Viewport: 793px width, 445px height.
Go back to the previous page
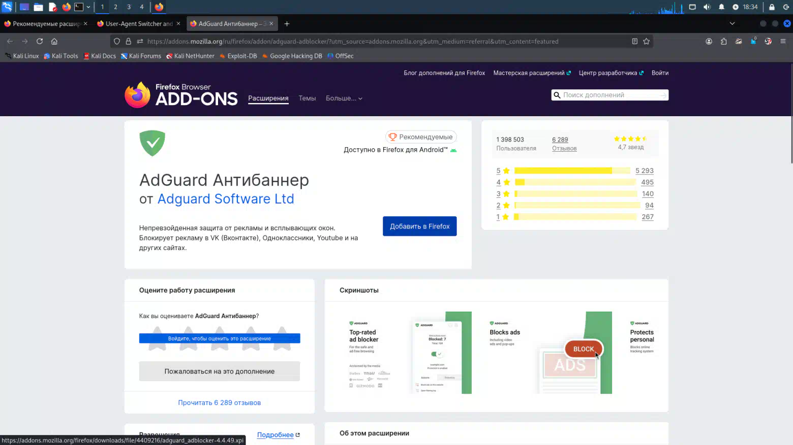(x=10, y=41)
